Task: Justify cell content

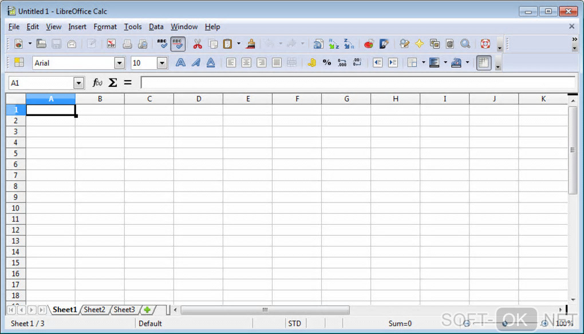Action: point(277,62)
